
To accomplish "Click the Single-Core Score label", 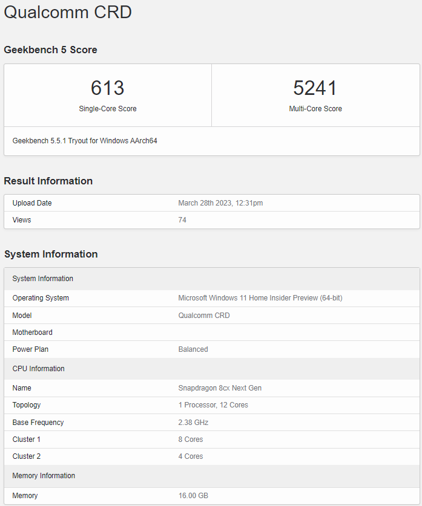I will (108, 109).
